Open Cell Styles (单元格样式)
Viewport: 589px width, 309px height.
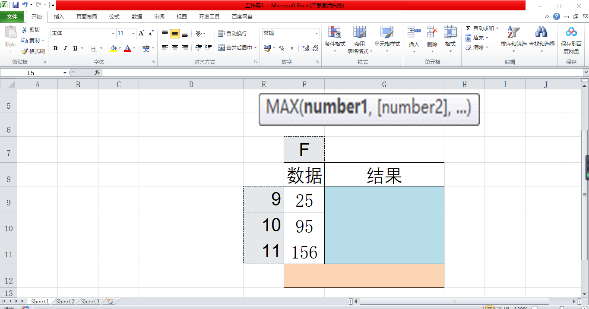point(387,39)
